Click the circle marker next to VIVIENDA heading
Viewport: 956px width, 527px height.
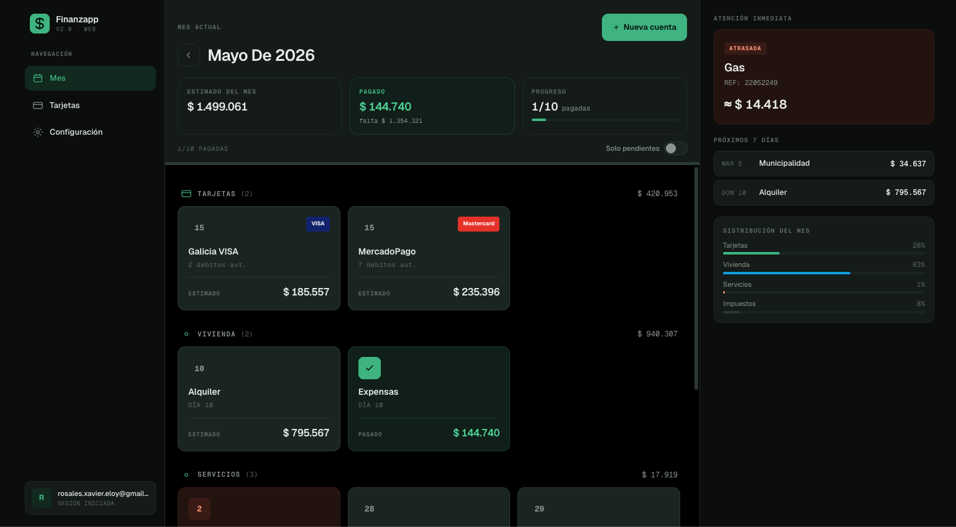pos(186,334)
